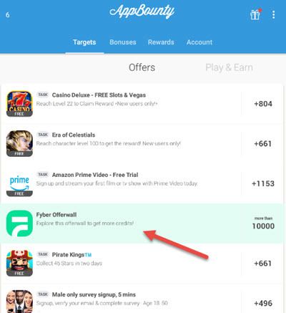This screenshot has width=286, height=313.
Task: Claim the +1153 credits reward
Action: tap(263, 183)
